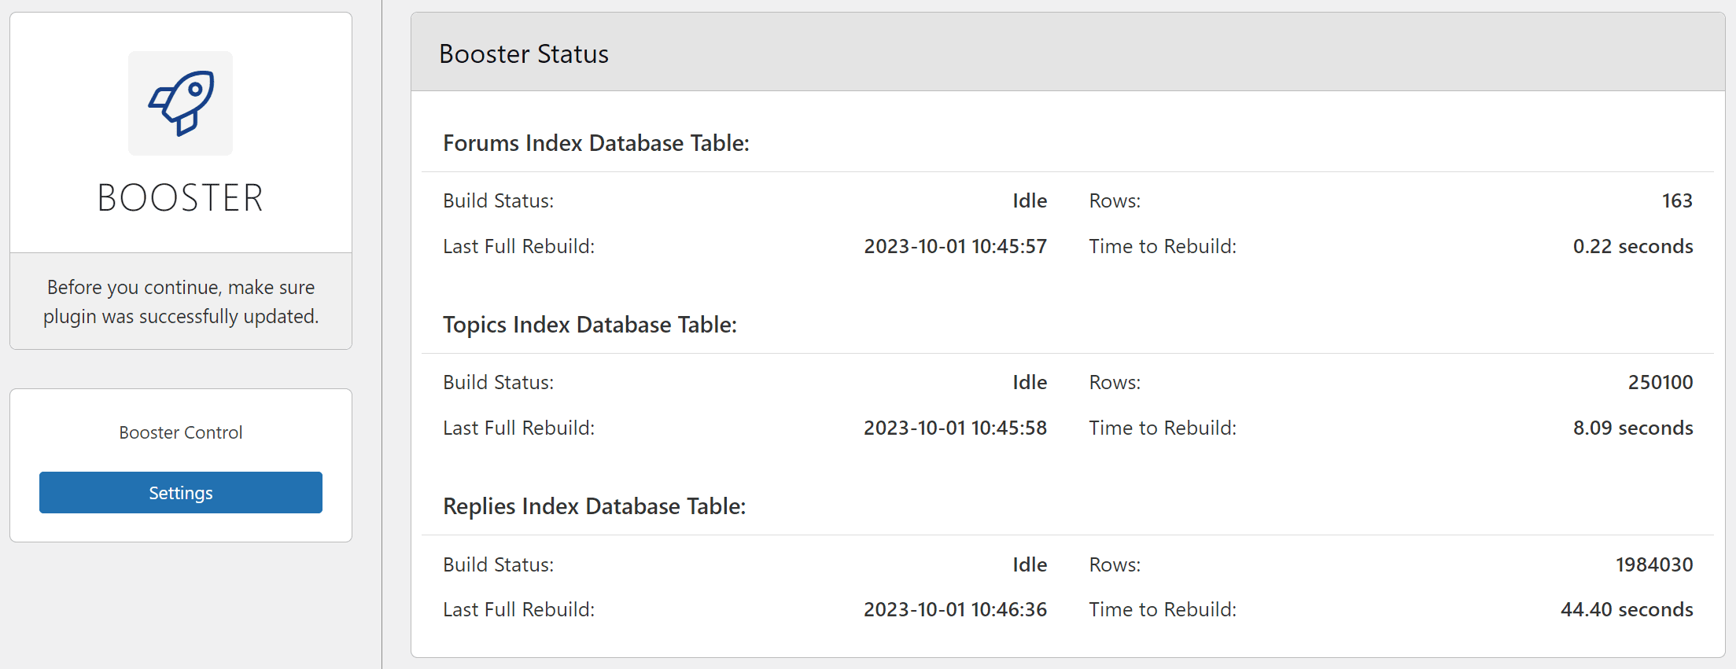Click the Booster rocket icon
This screenshot has height=669, width=1736.
click(181, 103)
